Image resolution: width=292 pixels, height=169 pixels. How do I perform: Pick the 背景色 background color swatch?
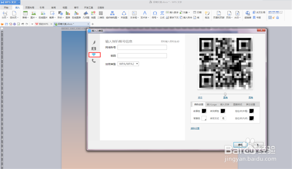[204, 118]
